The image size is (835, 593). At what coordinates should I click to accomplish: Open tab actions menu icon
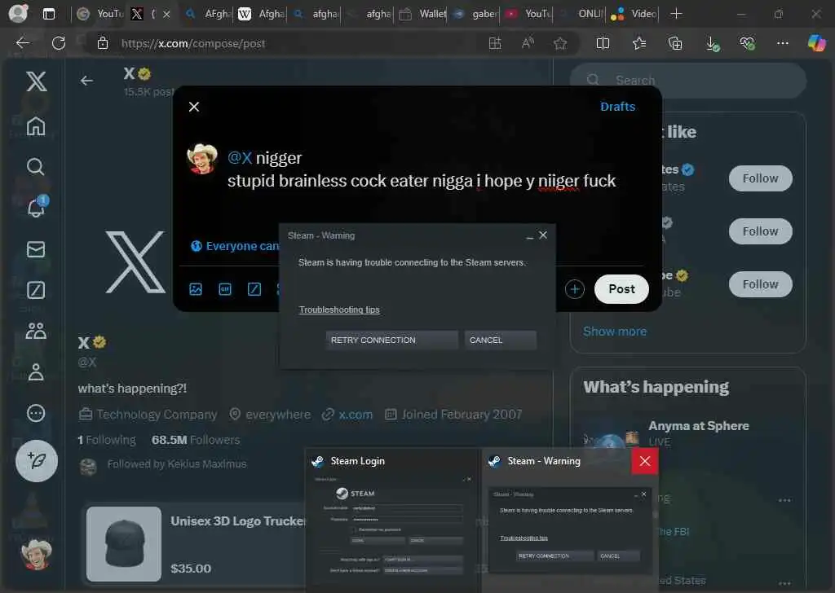coord(48,14)
